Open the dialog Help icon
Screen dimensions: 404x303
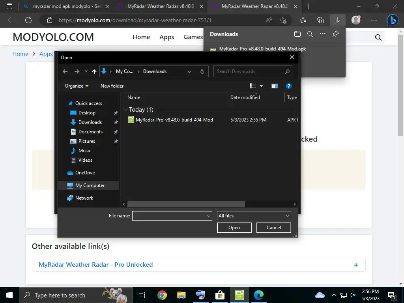pos(288,86)
